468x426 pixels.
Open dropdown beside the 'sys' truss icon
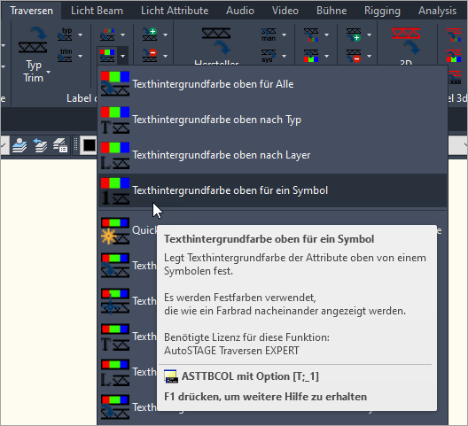coord(284,56)
